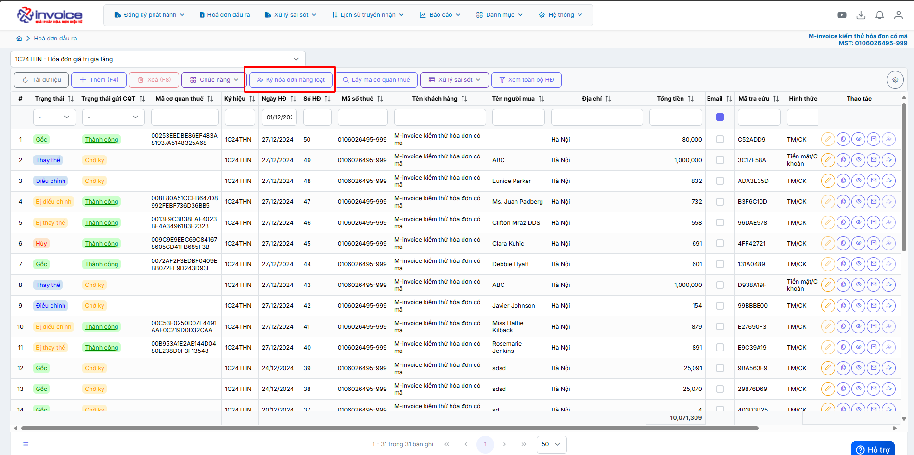Check Email box for invoice 4FF42721

tap(720, 243)
